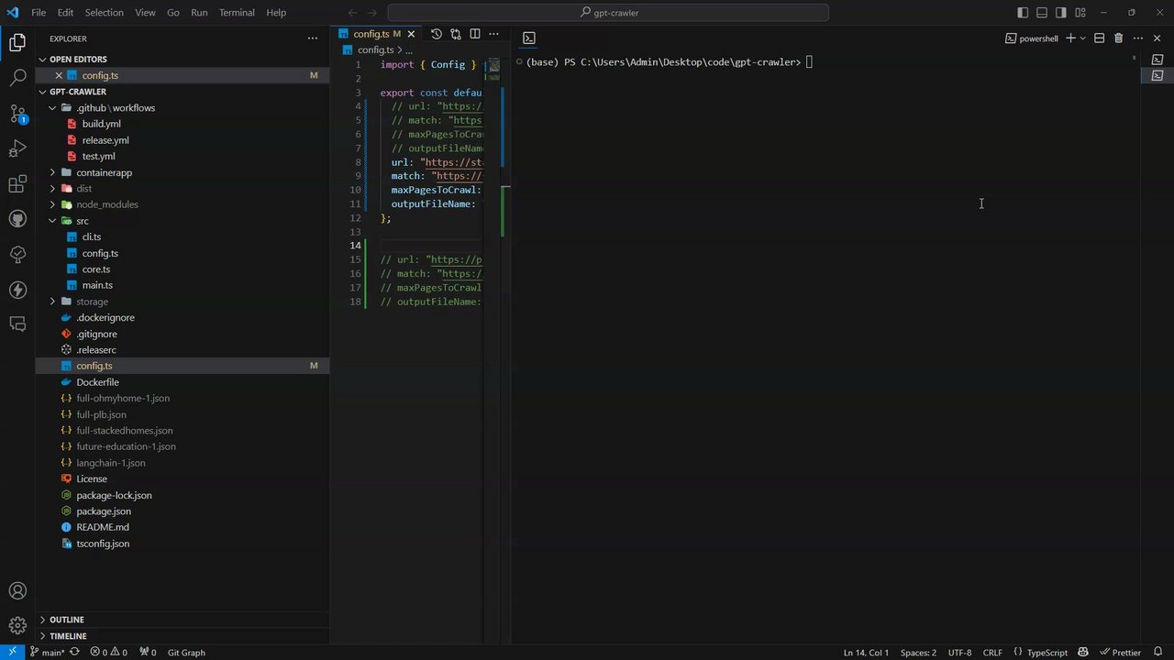Expand the dist folder
Image resolution: width=1174 pixels, height=660 pixels.
click(52, 188)
